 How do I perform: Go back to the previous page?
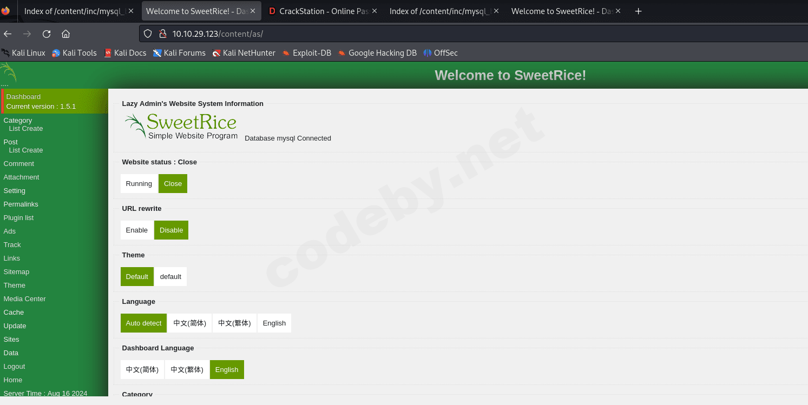pos(8,34)
